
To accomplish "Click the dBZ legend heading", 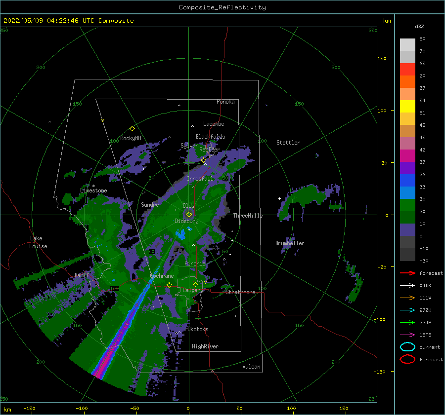I will (x=419, y=26).
